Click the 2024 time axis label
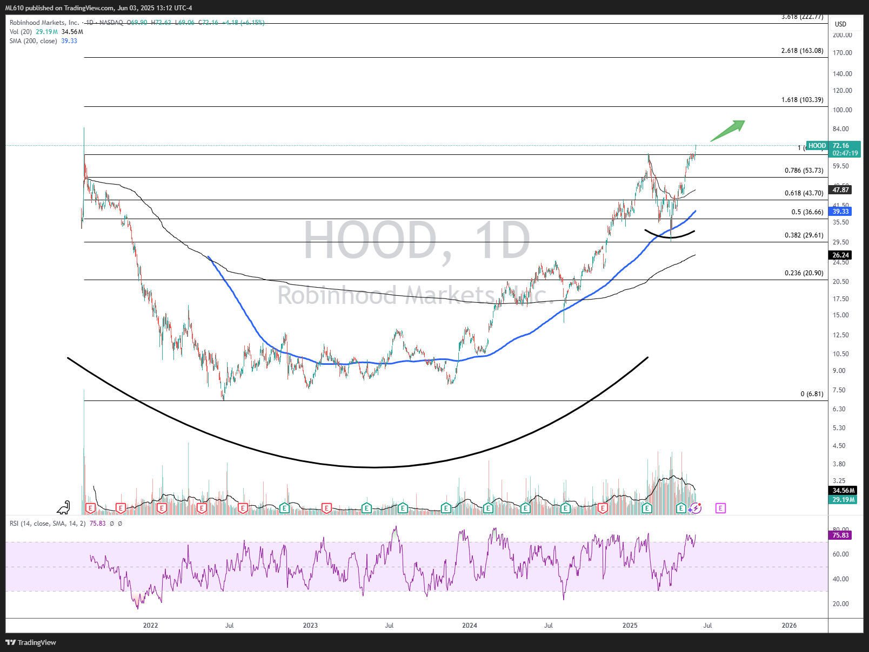869x652 pixels. click(x=470, y=626)
